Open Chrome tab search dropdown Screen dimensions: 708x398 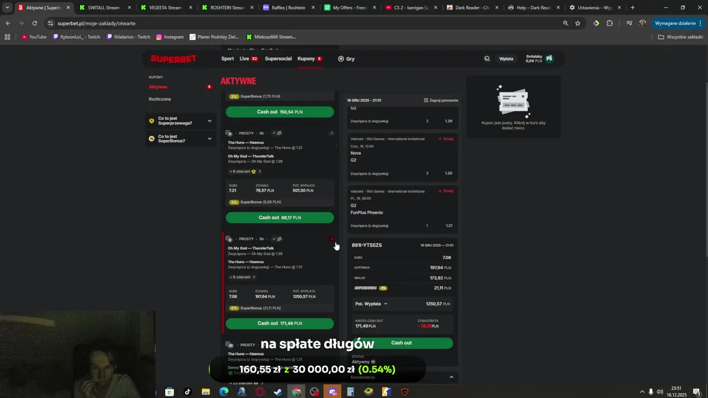[7, 8]
